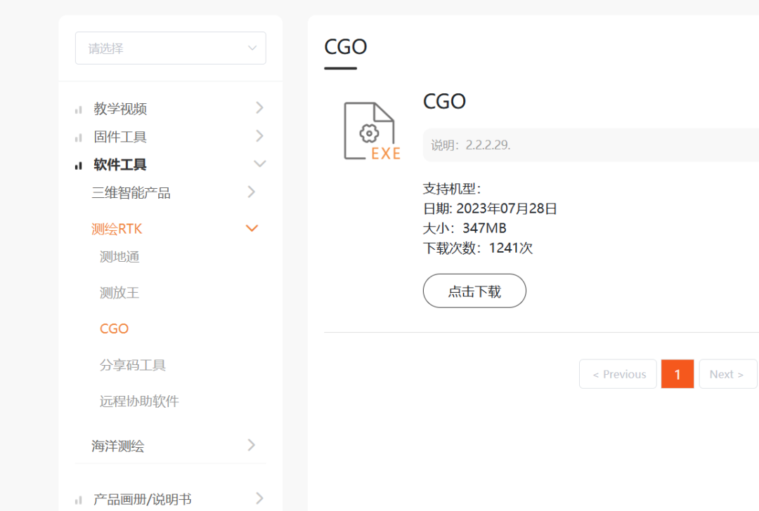This screenshot has width=759, height=511.
Task: Click the 测绘RTK subcategory label
Action: [117, 229]
